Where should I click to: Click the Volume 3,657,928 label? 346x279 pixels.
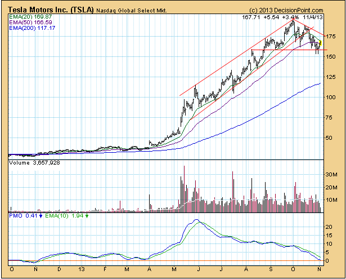tap(32, 162)
